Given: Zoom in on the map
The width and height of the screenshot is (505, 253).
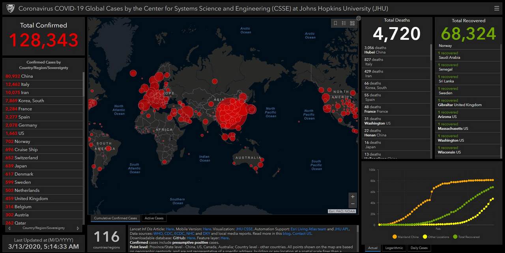Looking at the screenshot, I should [x=353, y=197].
